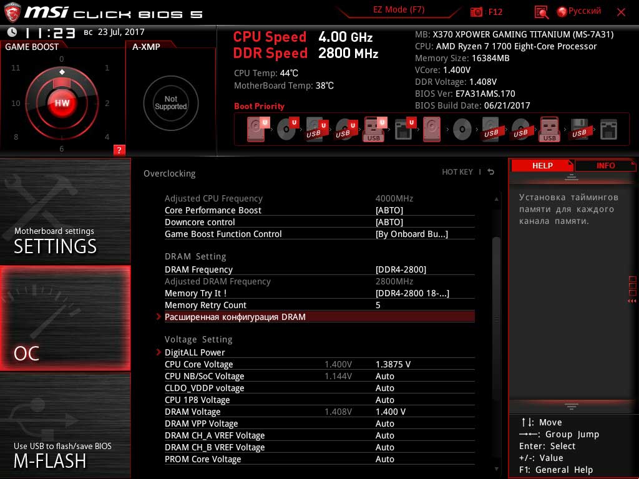Select the legacy USB key boot icon
Viewport: 639px width, 479px height.
(x=550, y=129)
